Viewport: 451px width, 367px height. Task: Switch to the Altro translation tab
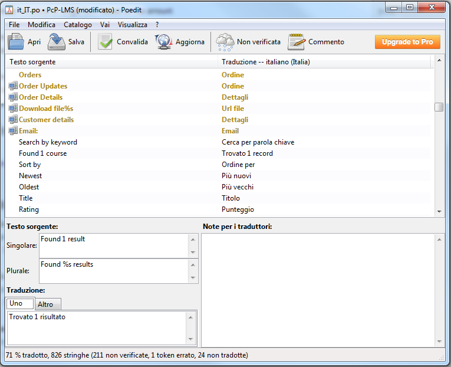click(48, 304)
